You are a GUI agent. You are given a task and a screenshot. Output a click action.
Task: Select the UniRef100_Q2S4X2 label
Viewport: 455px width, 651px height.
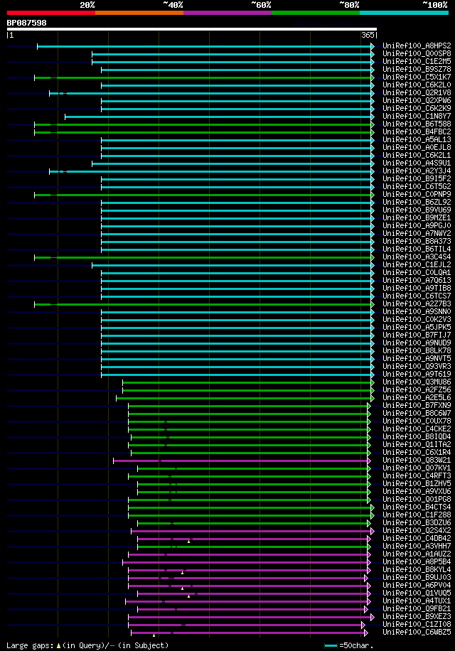point(417,531)
